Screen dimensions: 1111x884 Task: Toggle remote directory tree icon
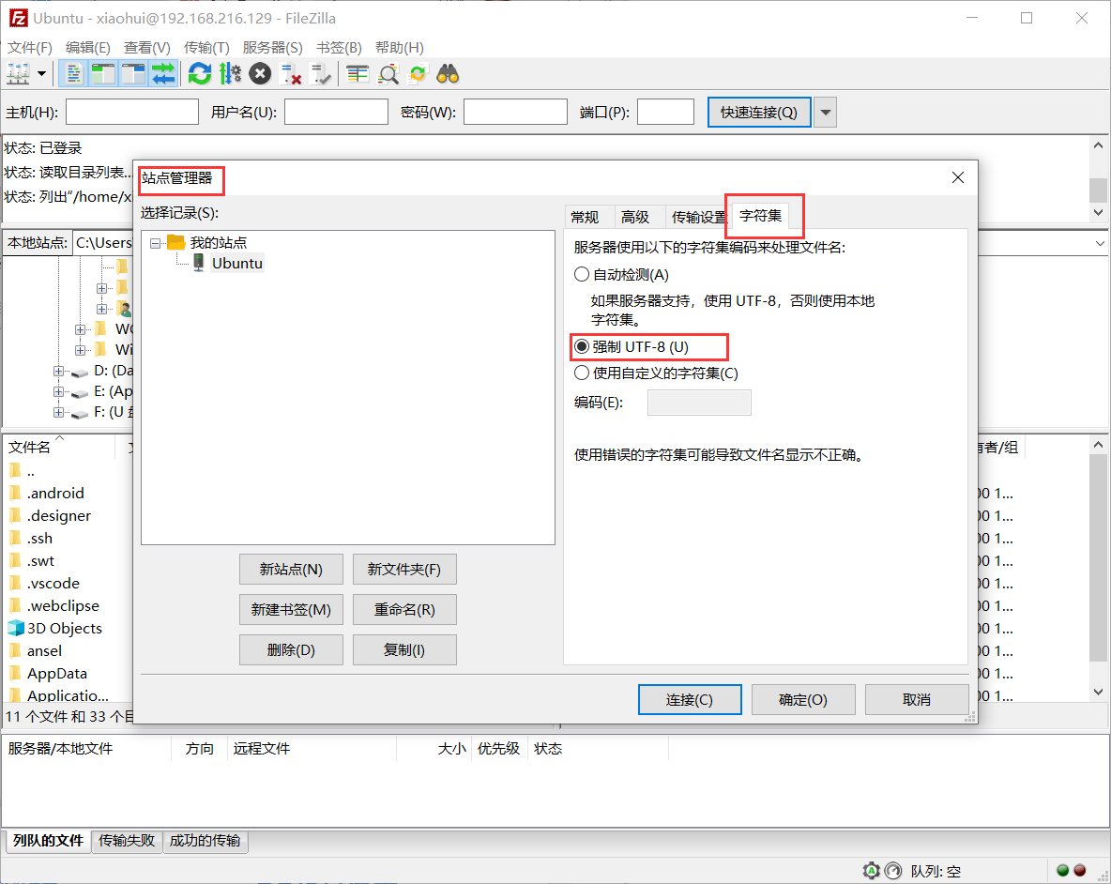pyautogui.click(x=133, y=73)
